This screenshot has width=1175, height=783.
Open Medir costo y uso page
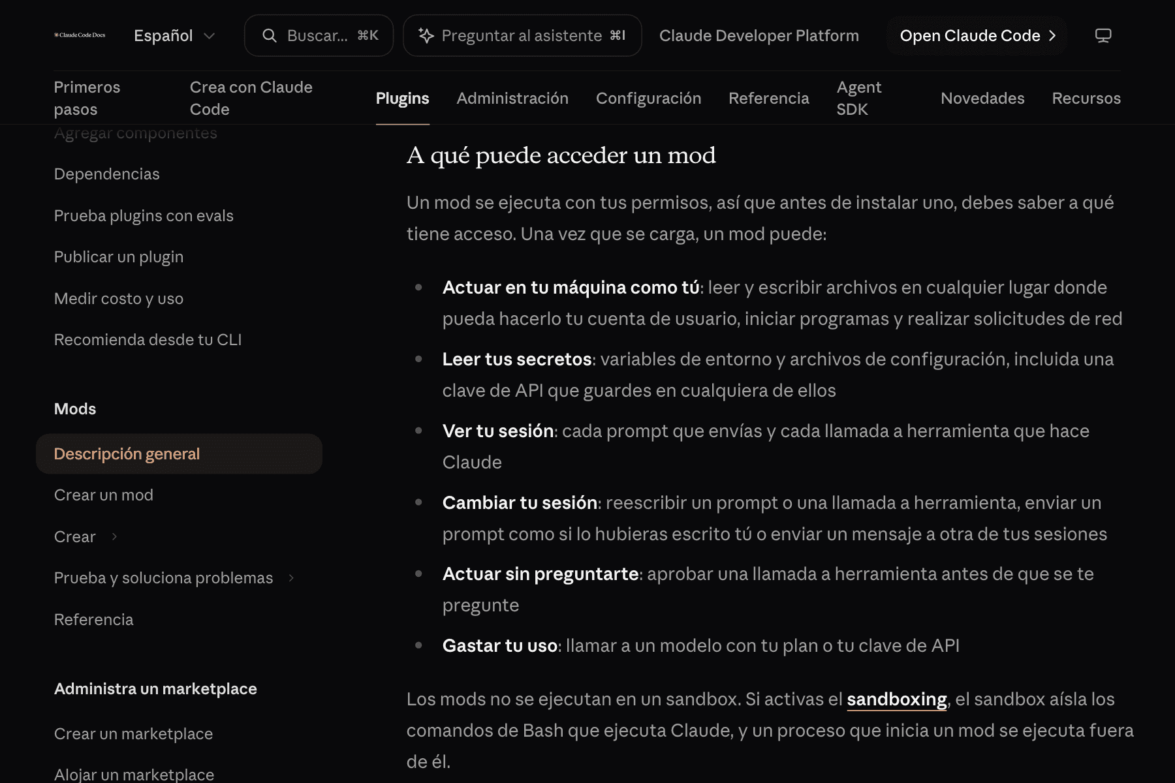click(x=119, y=298)
